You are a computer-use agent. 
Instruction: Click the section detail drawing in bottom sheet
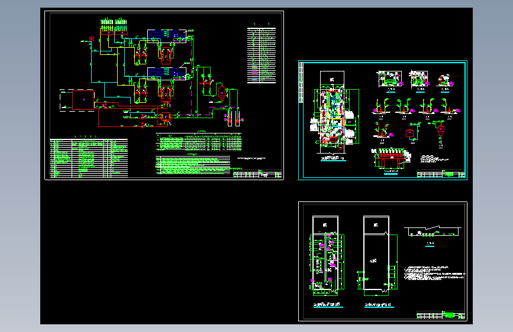[433, 231]
